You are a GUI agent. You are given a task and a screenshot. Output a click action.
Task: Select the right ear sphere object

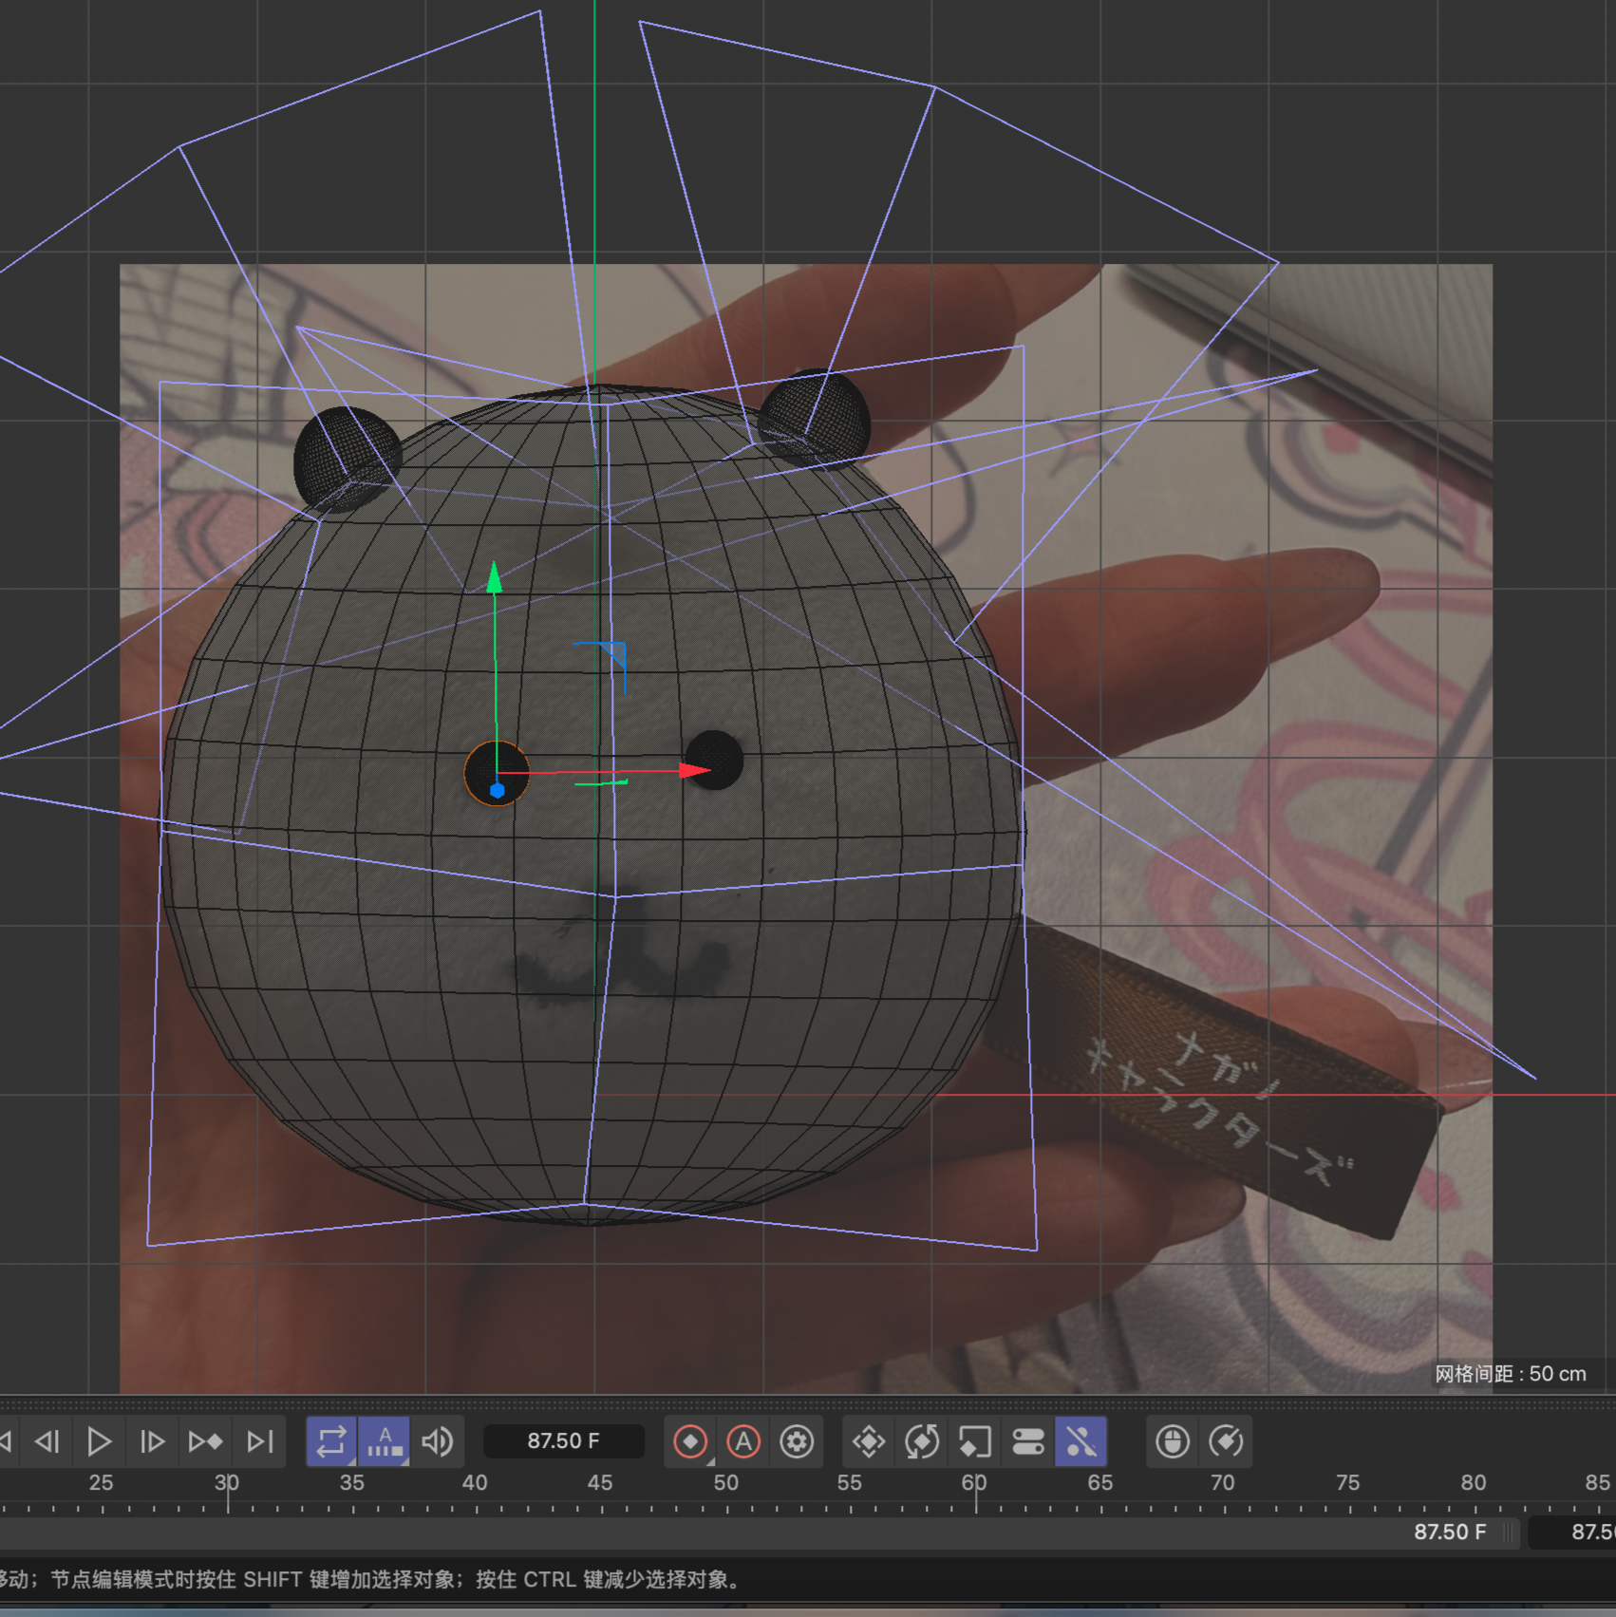point(815,419)
